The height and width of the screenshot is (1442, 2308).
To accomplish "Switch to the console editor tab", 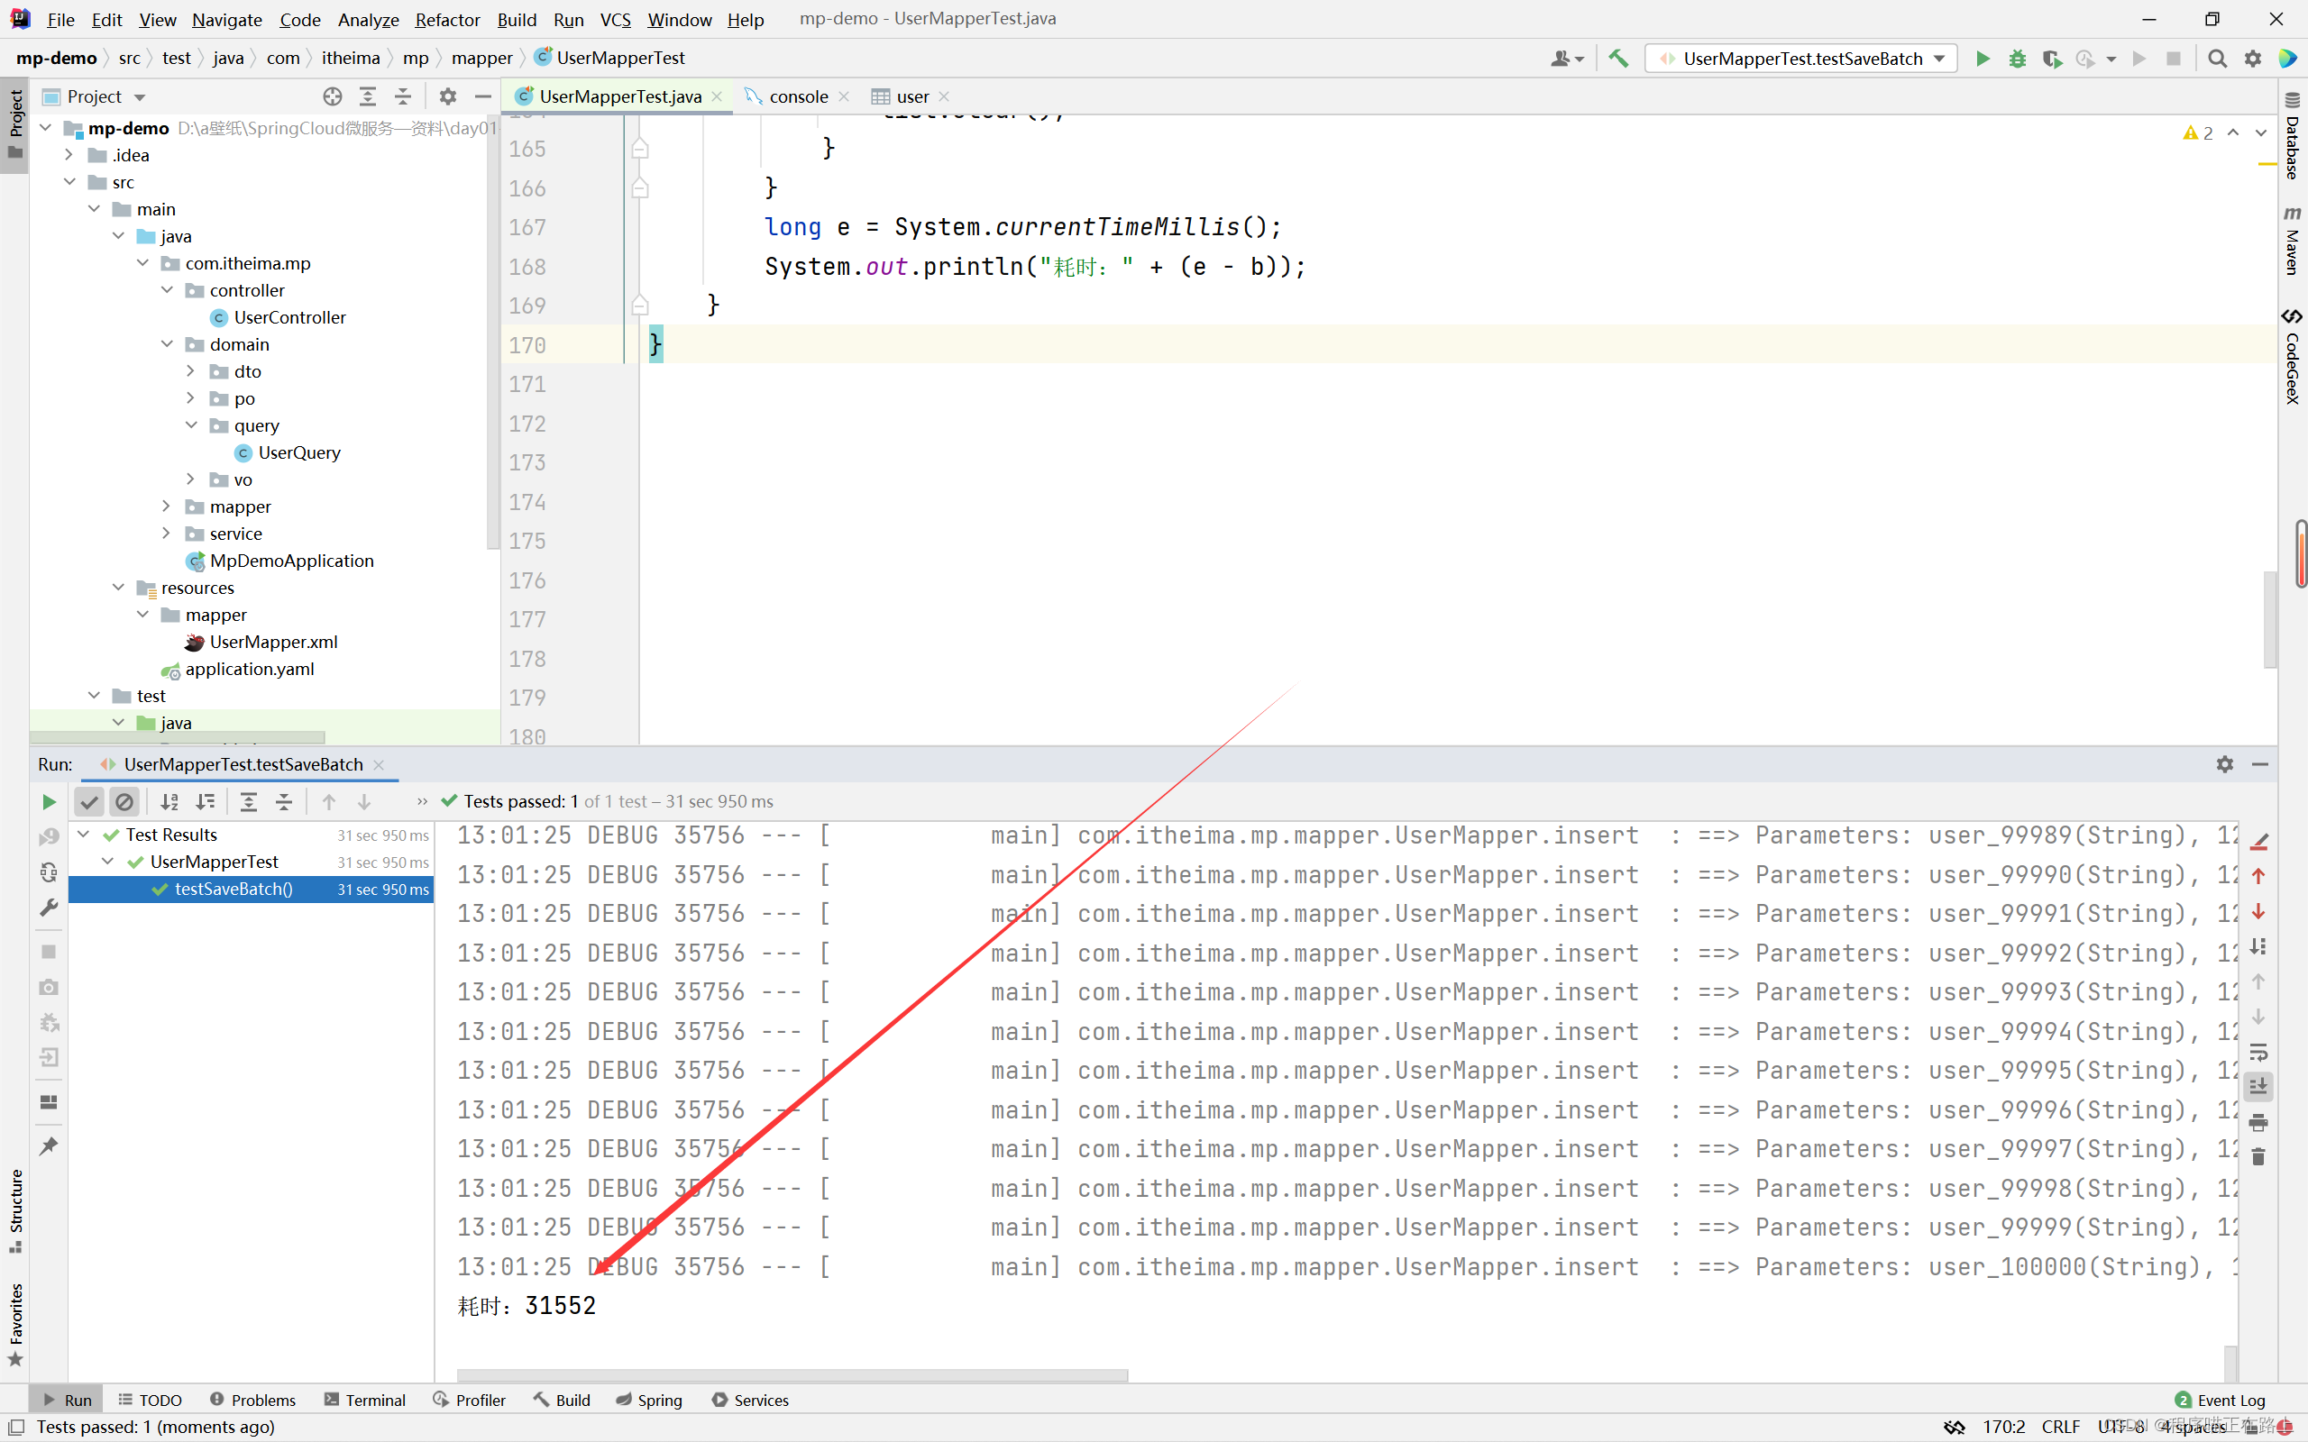I will 797,96.
